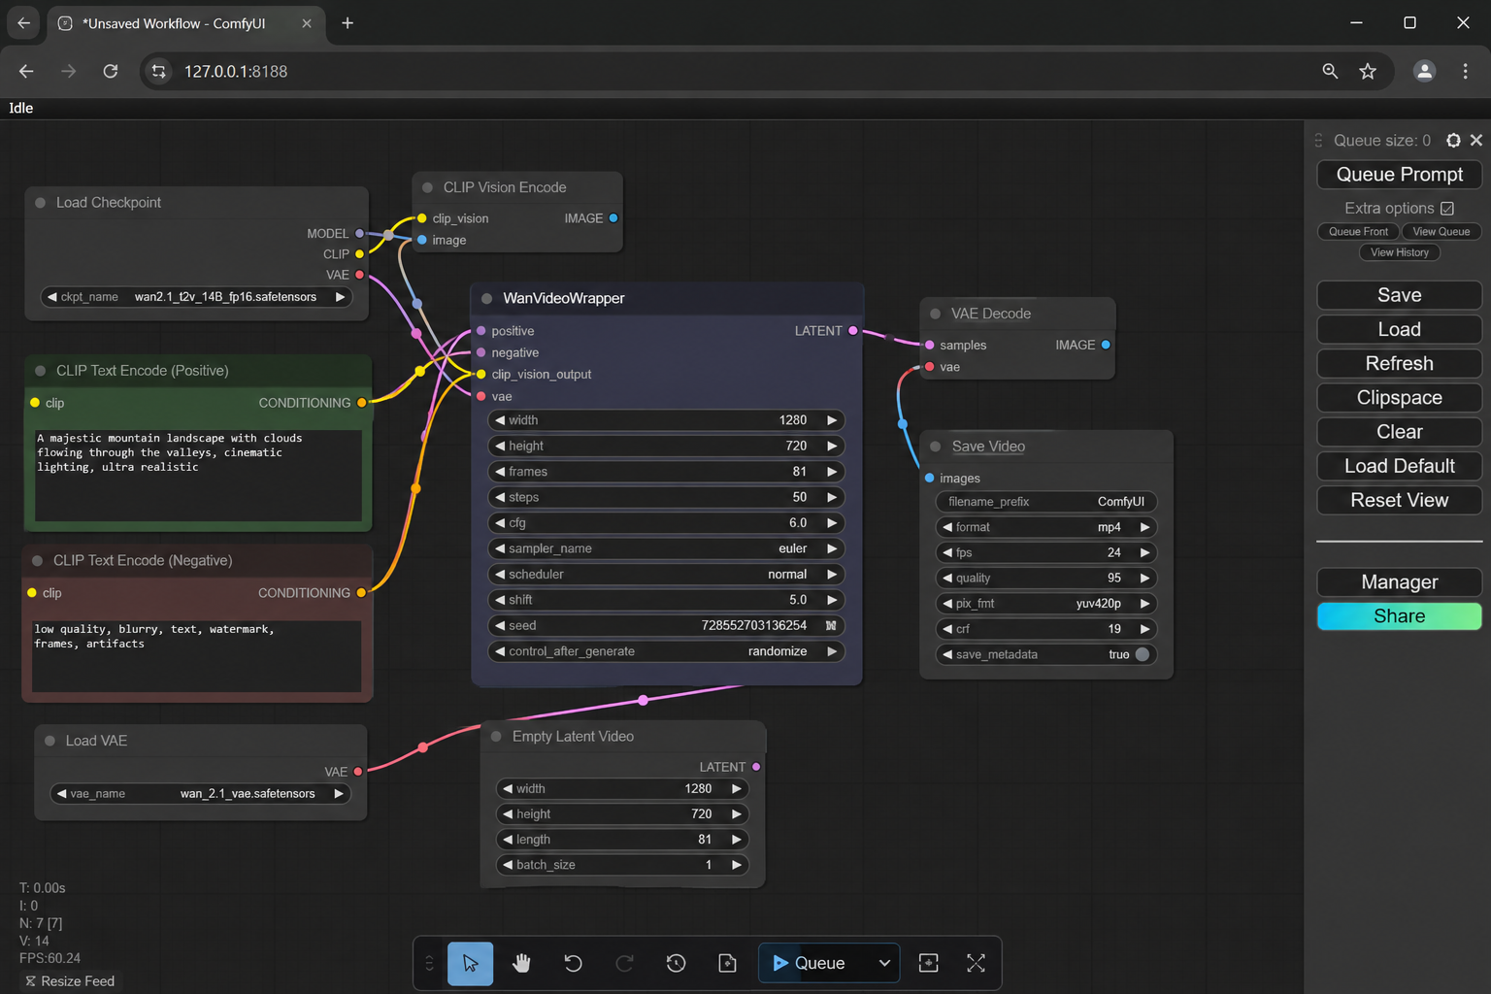This screenshot has height=994, width=1491.
Task: Open queue settings gear icon
Action: pos(1453,141)
